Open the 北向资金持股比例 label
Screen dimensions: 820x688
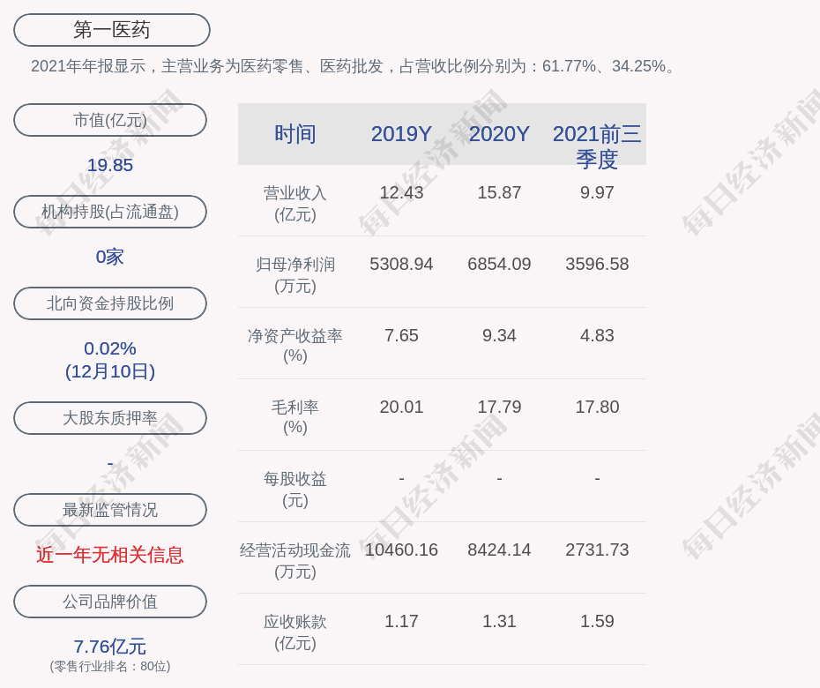[x=110, y=303]
